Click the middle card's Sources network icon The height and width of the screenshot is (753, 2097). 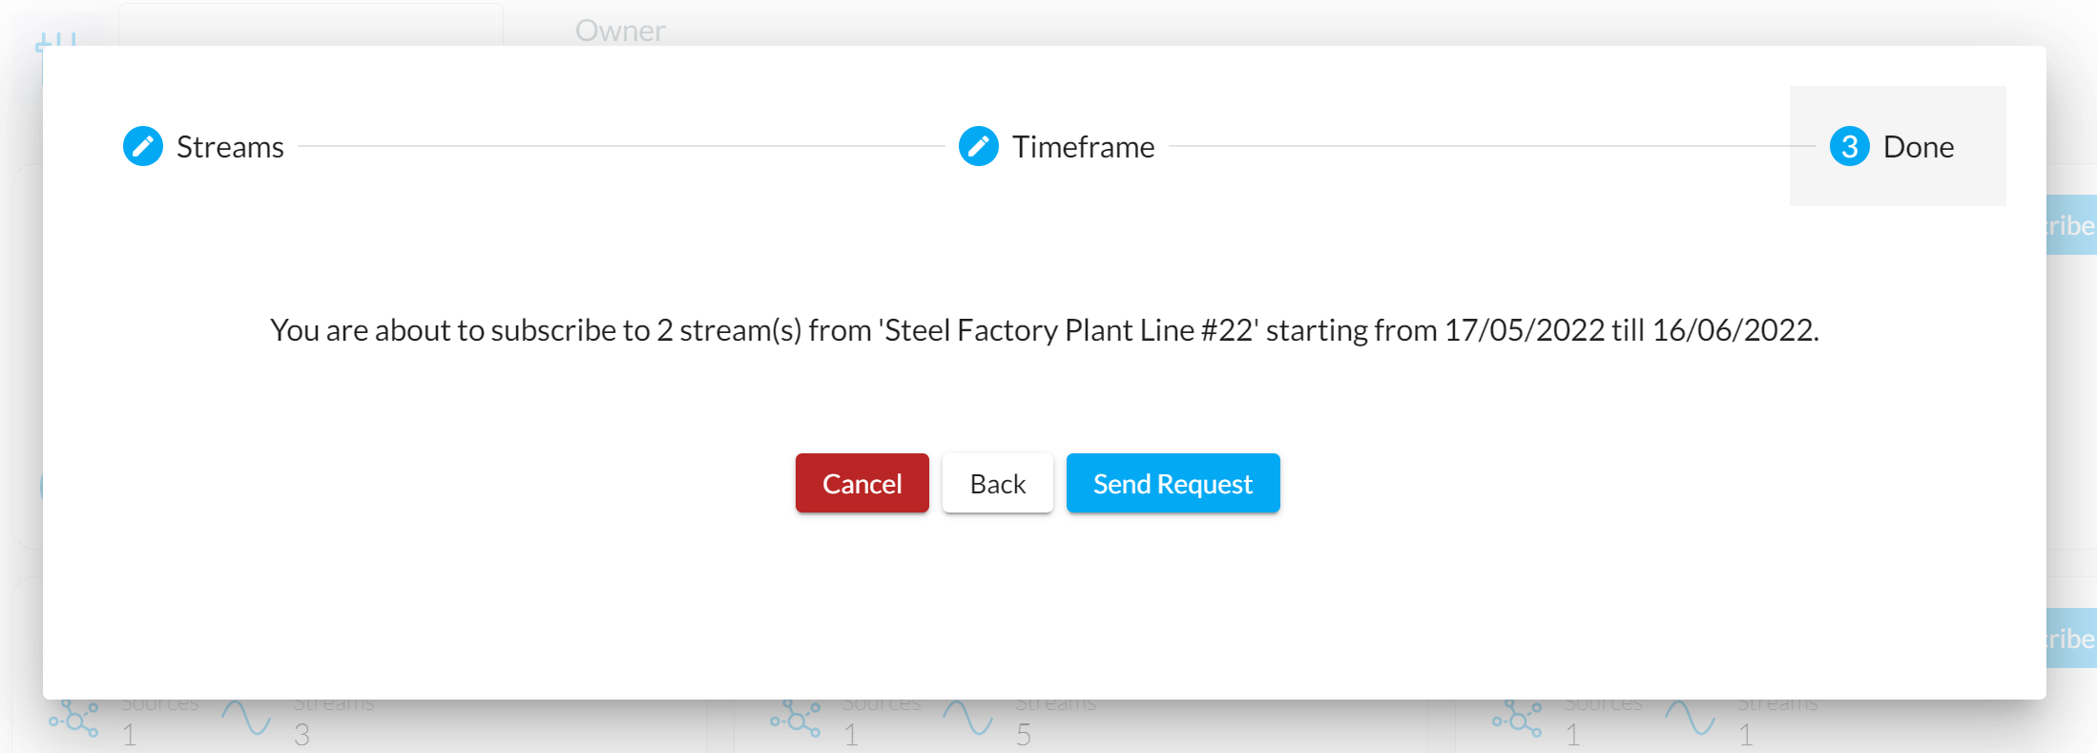pyautogui.click(x=796, y=719)
